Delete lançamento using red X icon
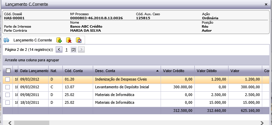This screenshot has width=272, height=125. pyautogui.click(x=69, y=40)
